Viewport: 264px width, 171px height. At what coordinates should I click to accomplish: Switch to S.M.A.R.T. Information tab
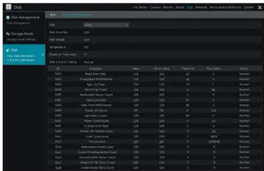pyautogui.click(x=77, y=15)
